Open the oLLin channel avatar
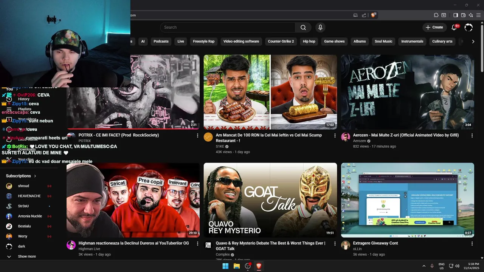 [x=346, y=245]
